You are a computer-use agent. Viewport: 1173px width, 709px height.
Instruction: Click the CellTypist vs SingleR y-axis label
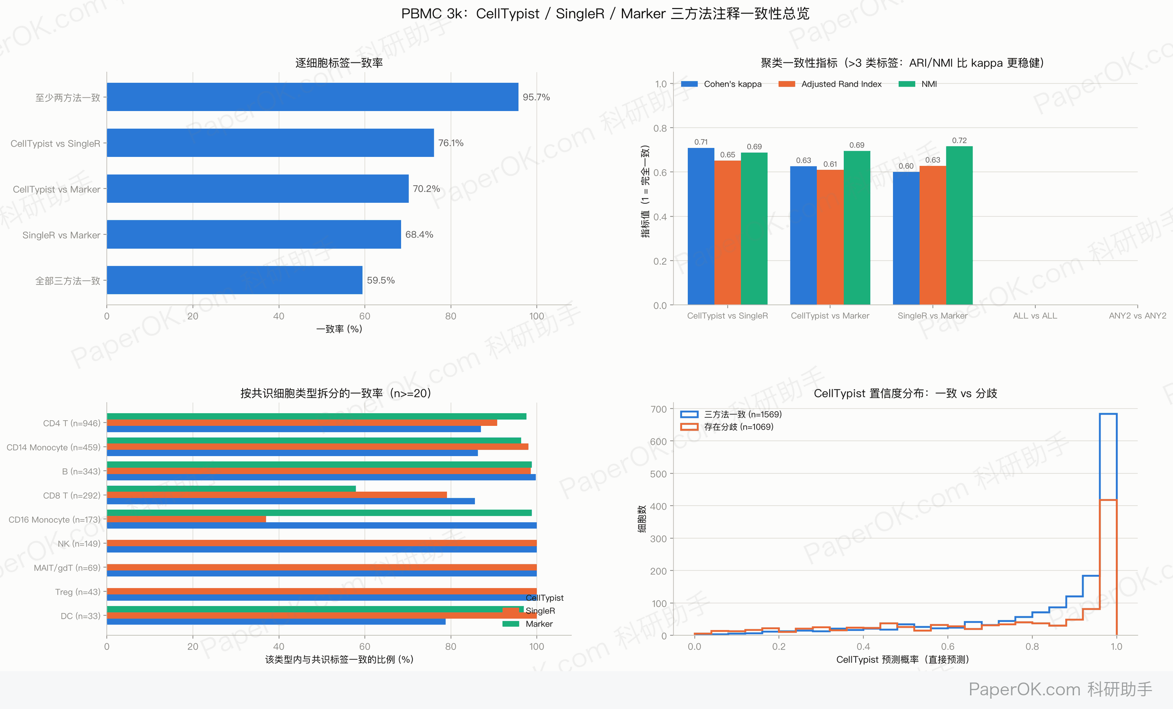[x=55, y=143]
